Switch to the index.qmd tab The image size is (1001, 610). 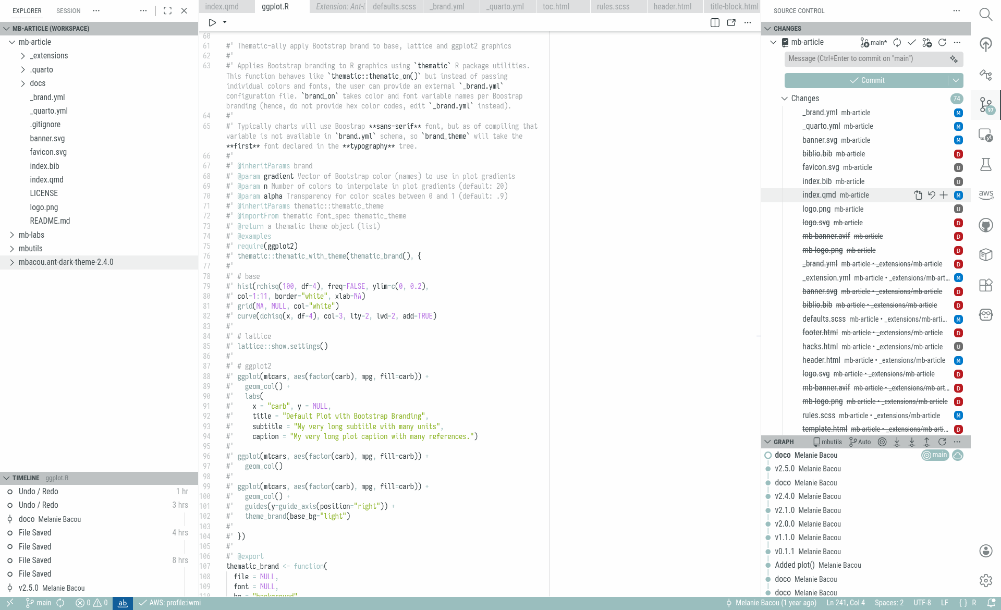[222, 7]
